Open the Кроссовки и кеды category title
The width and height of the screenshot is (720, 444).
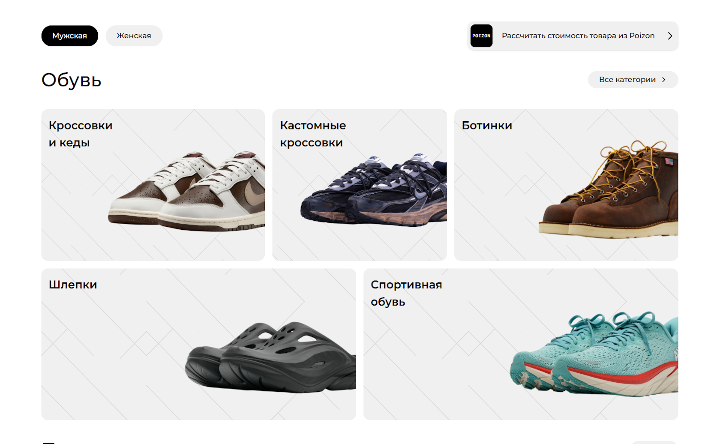coord(81,134)
